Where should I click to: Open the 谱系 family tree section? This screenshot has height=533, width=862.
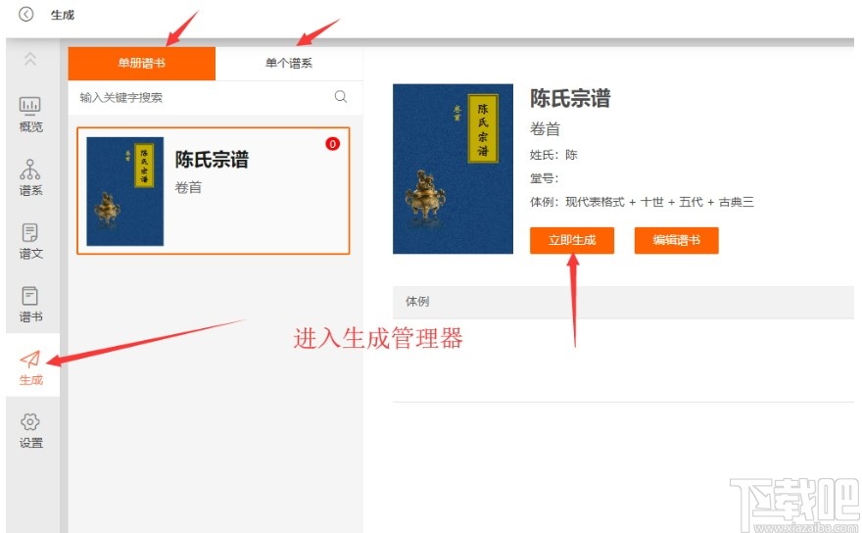click(x=30, y=177)
